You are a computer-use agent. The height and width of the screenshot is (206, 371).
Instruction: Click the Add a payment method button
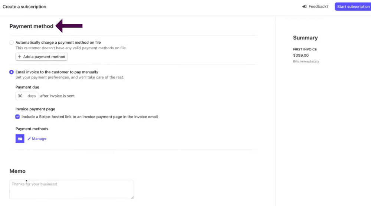click(42, 57)
